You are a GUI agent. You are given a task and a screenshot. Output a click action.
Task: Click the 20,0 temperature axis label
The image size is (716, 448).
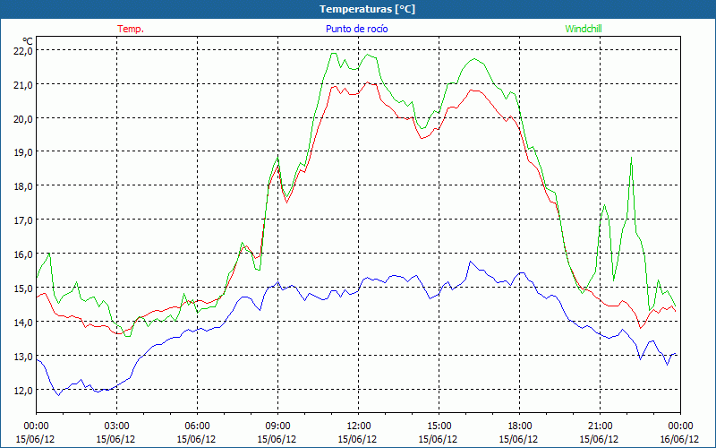point(23,118)
